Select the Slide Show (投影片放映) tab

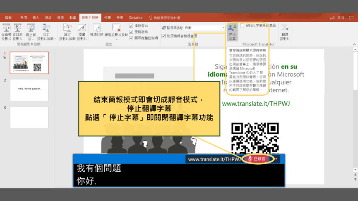[90, 18]
